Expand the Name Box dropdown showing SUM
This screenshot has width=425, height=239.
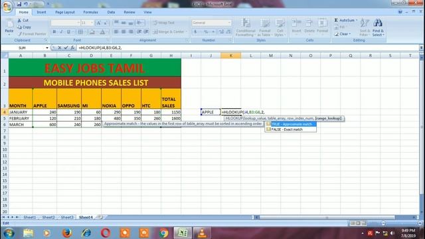pyautogui.click(x=47, y=48)
